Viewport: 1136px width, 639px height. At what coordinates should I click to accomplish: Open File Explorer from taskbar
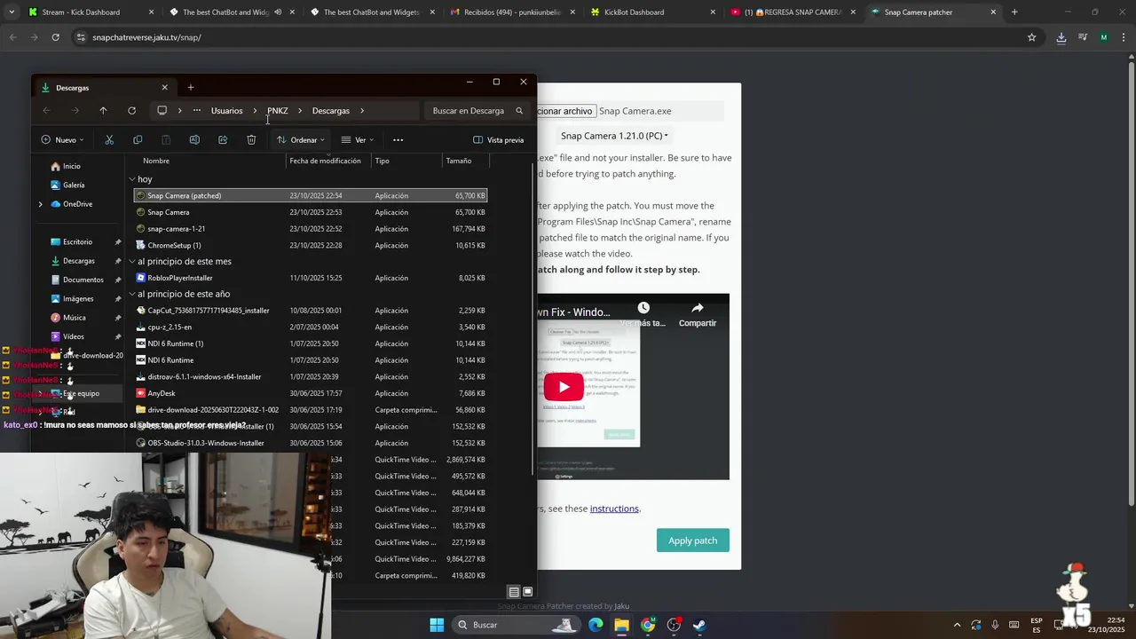pyautogui.click(x=621, y=625)
